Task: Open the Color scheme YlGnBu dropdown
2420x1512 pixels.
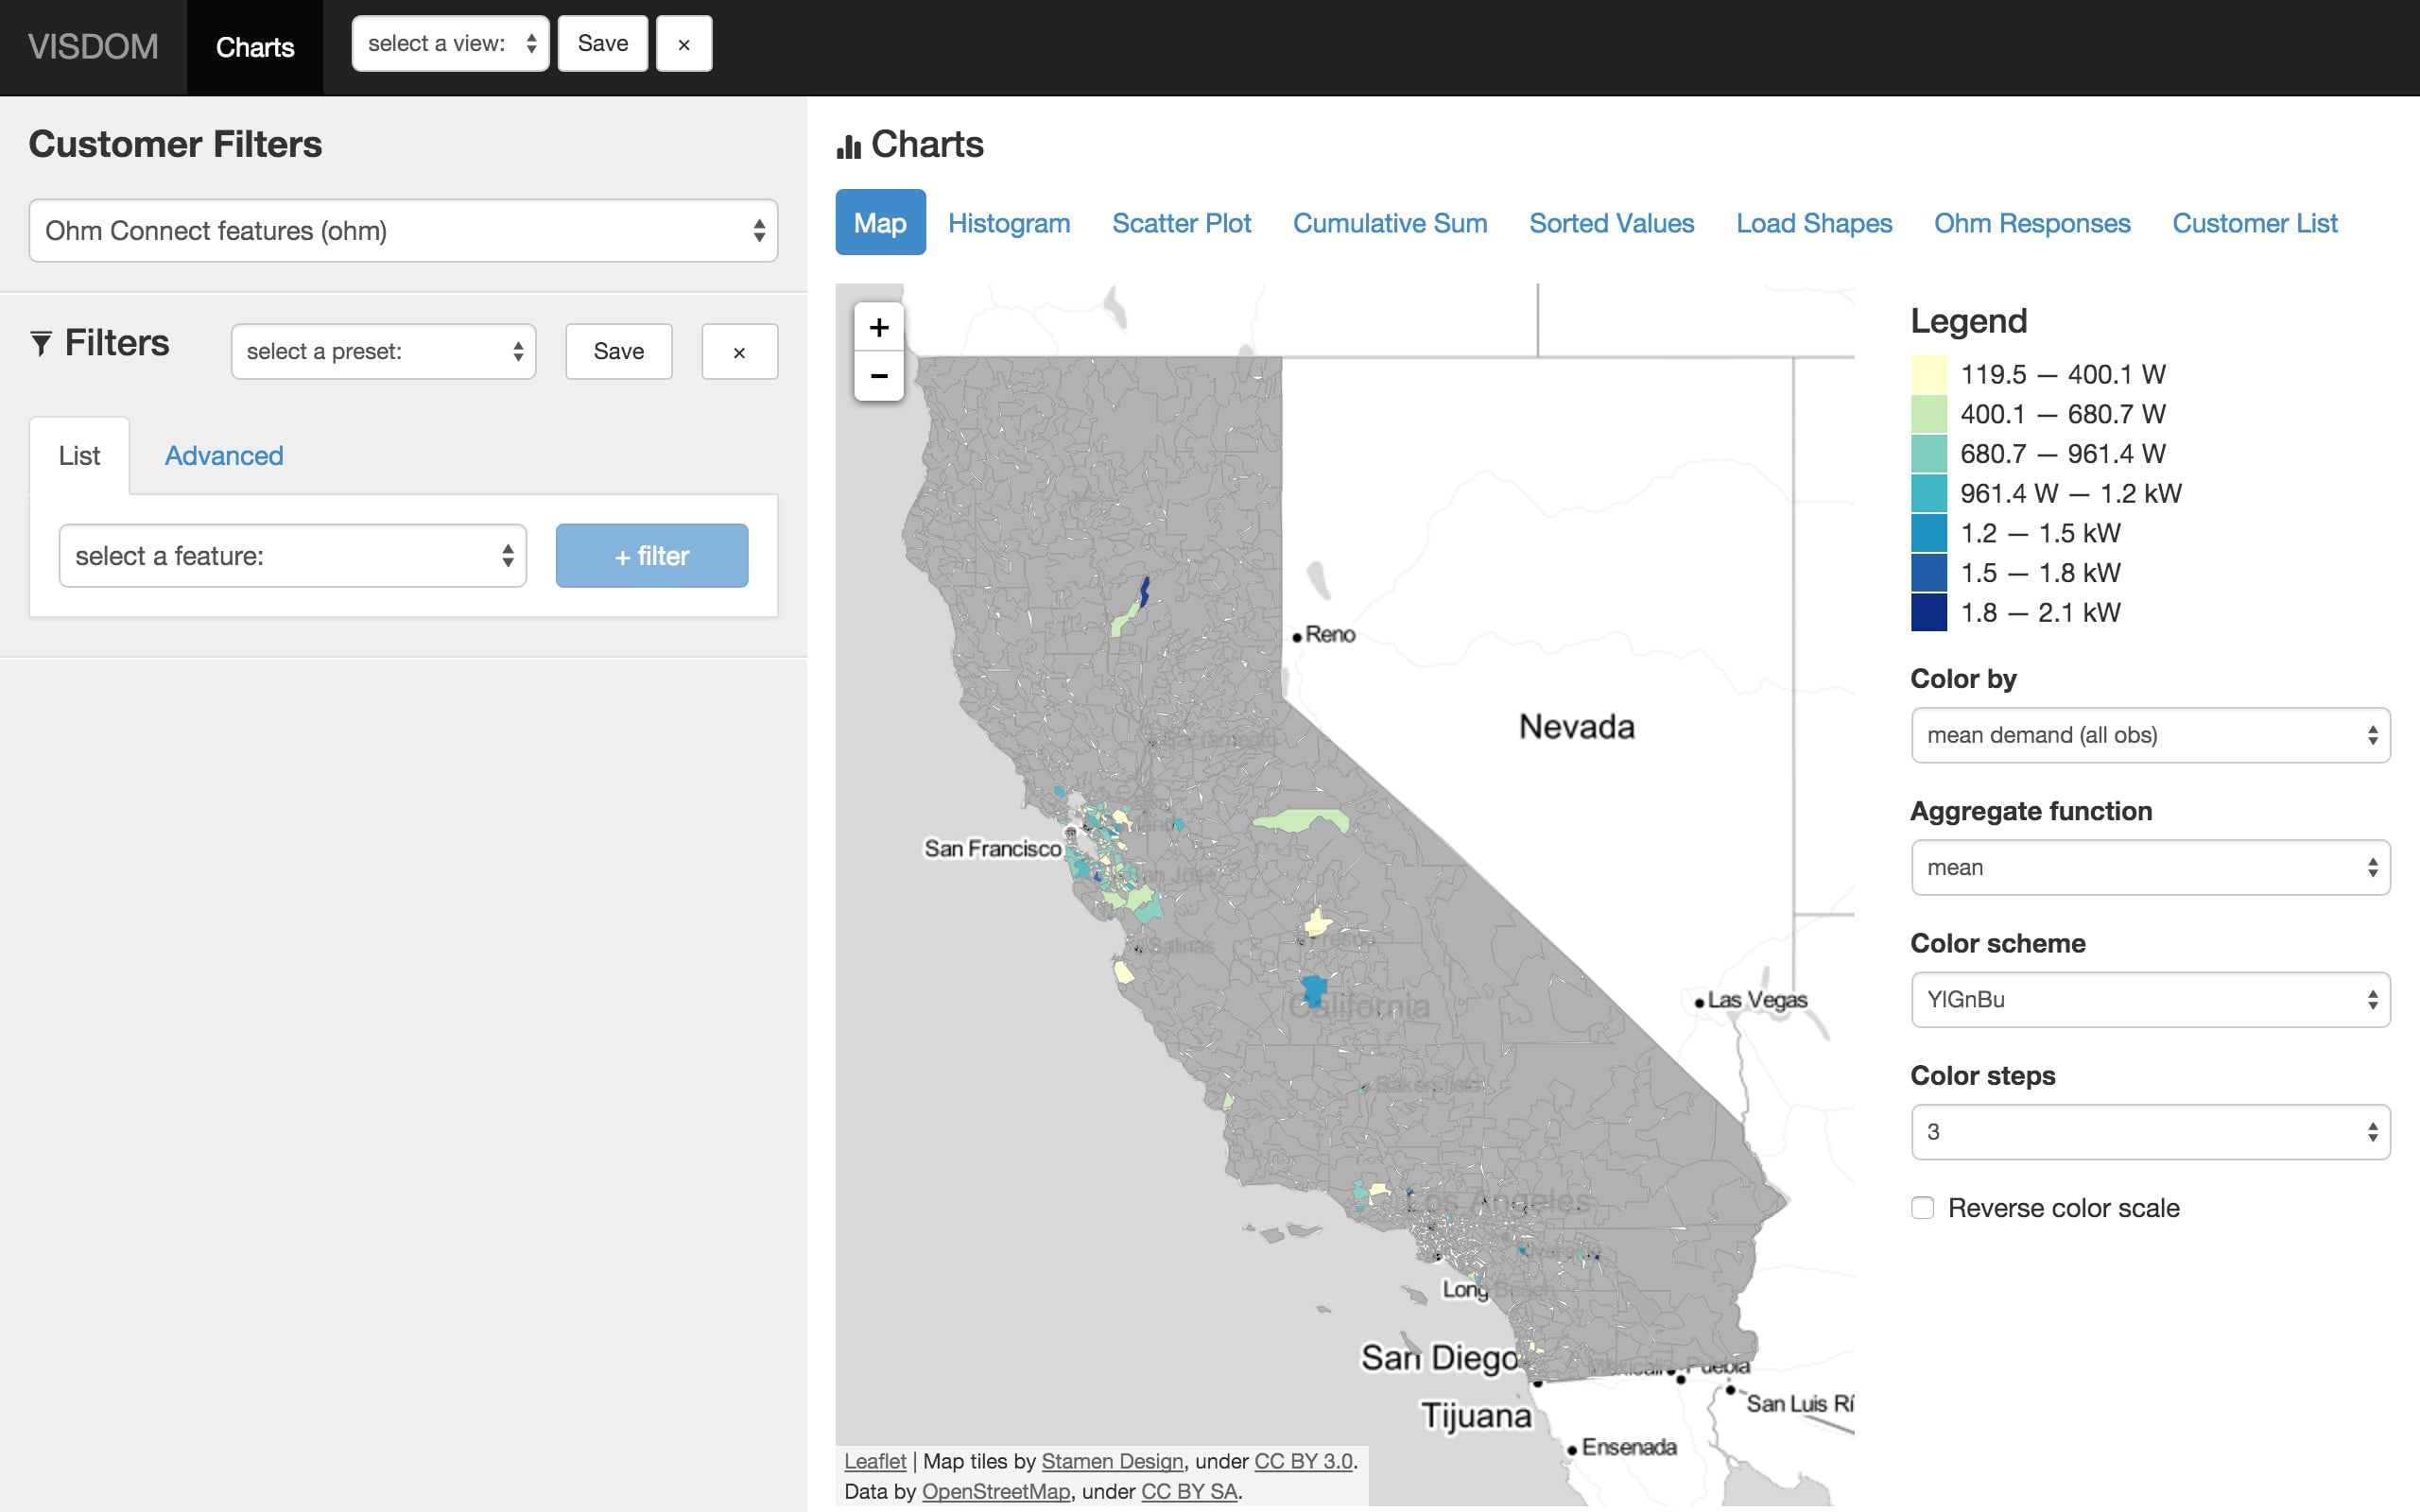Action: pos(2149,999)
